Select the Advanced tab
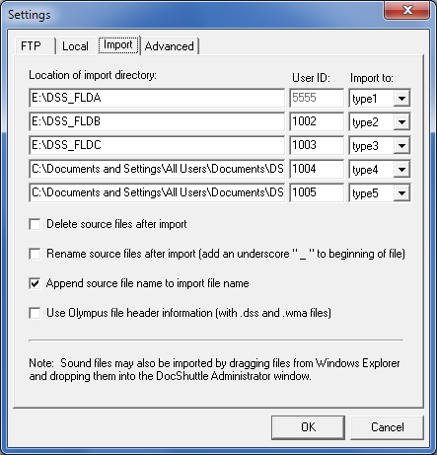The image size is (437, 455). click(x=170, y=46)
